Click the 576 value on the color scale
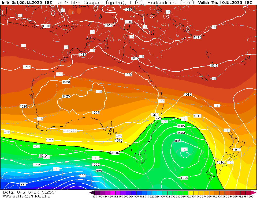This screenshot has width=257, height=198. point(220,196)
